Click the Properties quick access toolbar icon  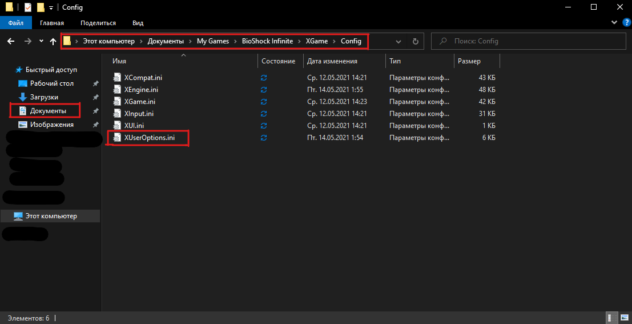click(x=28, y=7)
